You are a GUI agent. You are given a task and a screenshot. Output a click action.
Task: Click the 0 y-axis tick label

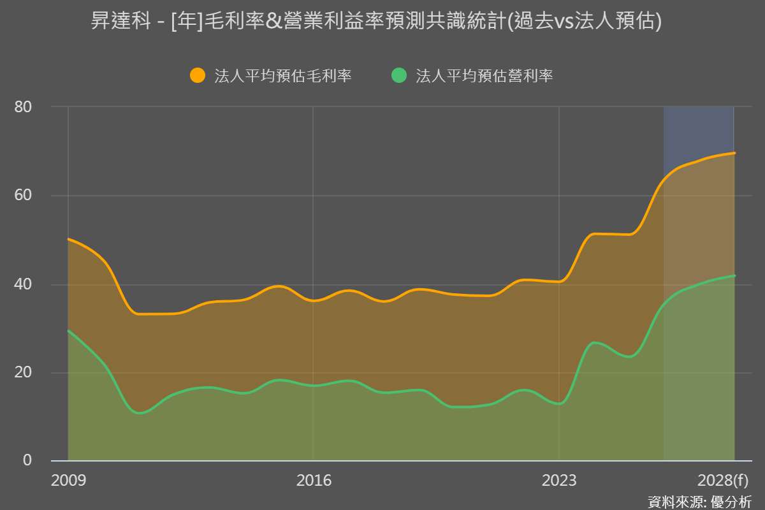point(27,460)
